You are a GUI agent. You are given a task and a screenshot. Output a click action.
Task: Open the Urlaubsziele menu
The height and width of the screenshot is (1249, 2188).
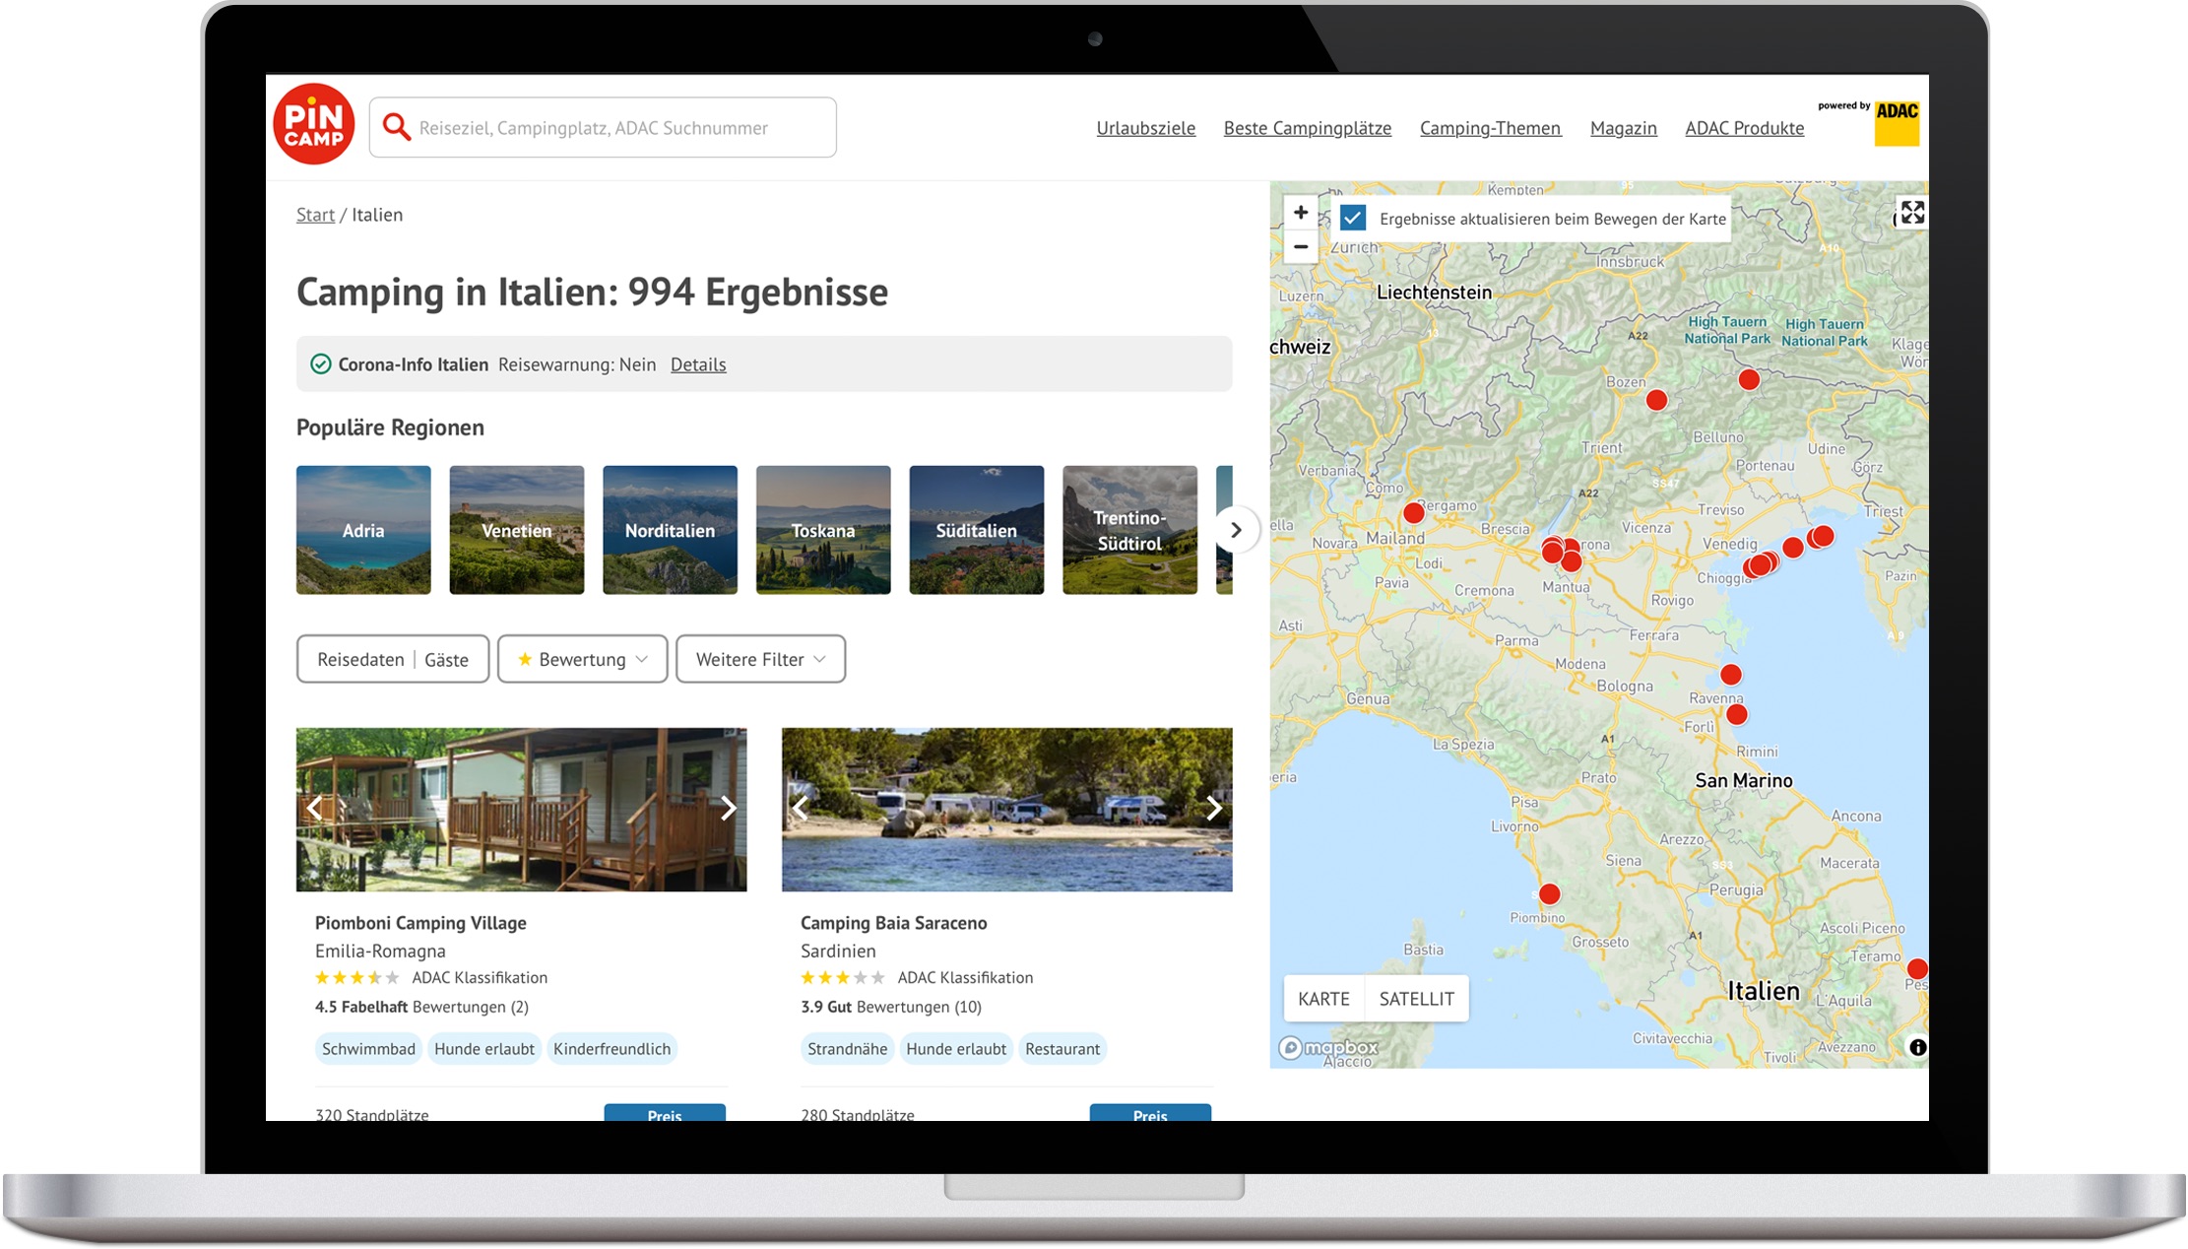click(x=1145, y=128)
